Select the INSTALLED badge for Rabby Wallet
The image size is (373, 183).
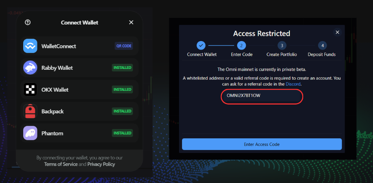(122, 68)
